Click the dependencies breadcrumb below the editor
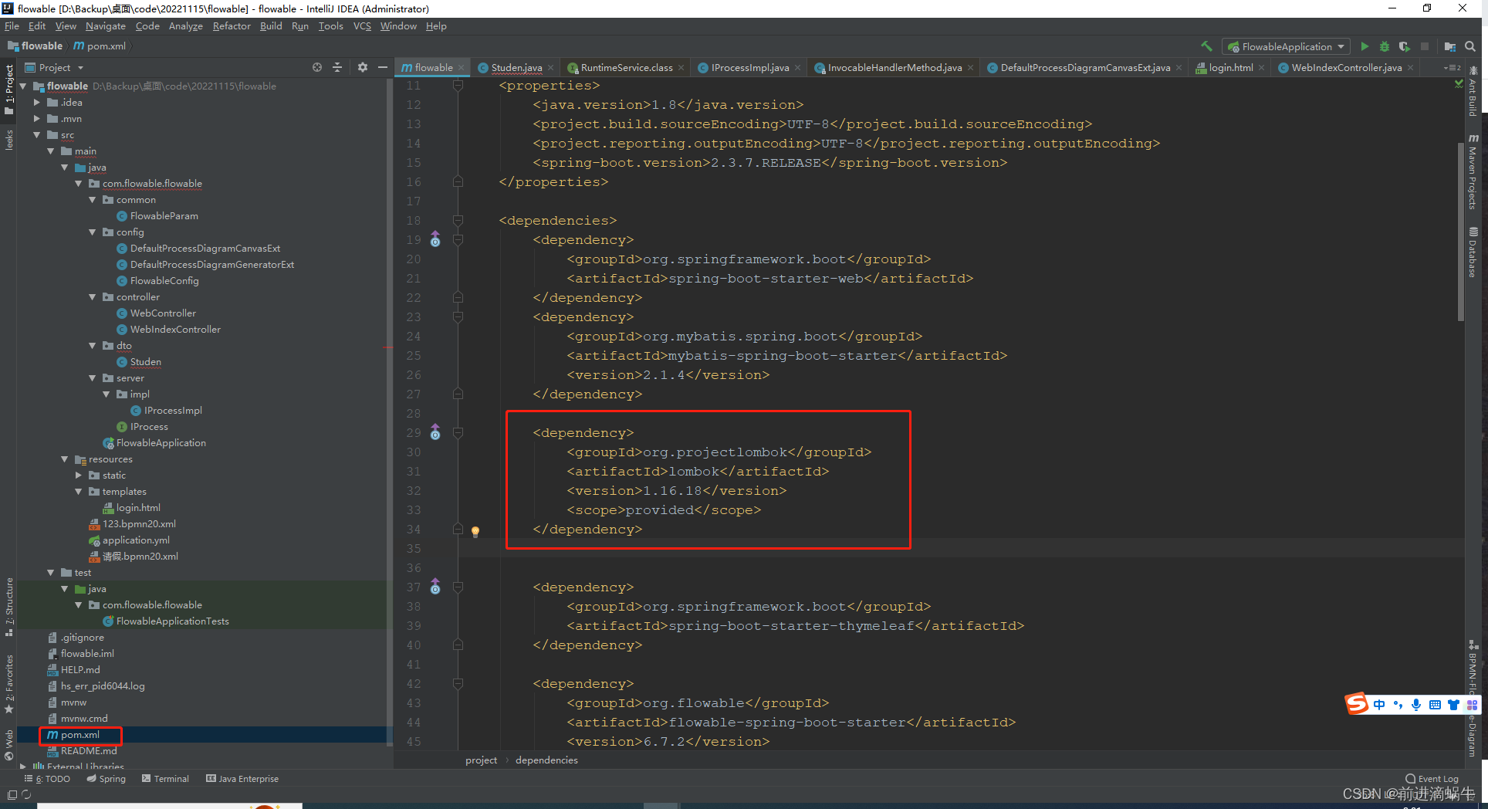1488x809 pixels. (546, 760)
